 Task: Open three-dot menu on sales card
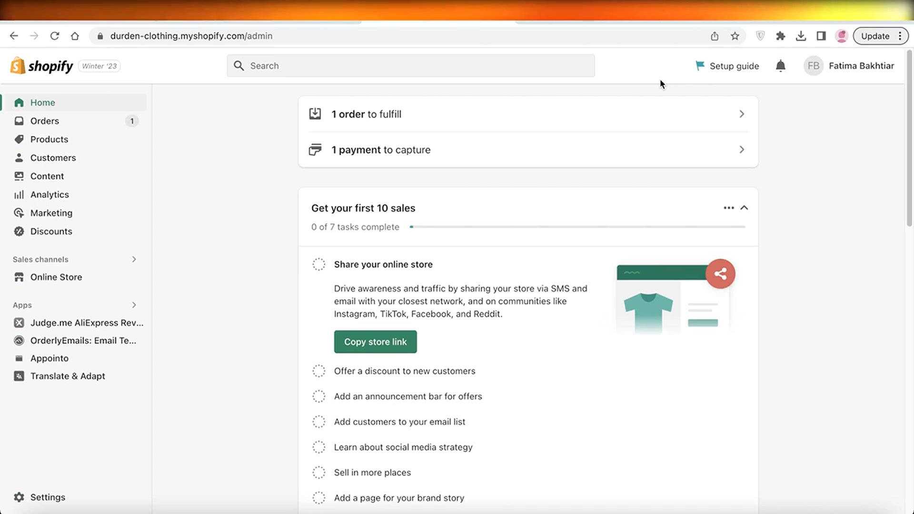[728, 208]
